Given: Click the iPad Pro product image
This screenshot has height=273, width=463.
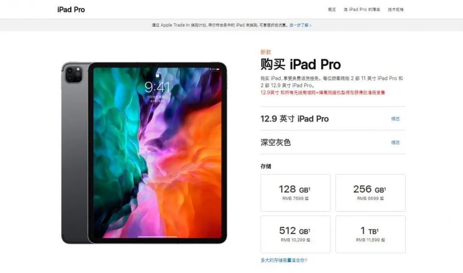Looking at the screenshot, I should point(144,153).
